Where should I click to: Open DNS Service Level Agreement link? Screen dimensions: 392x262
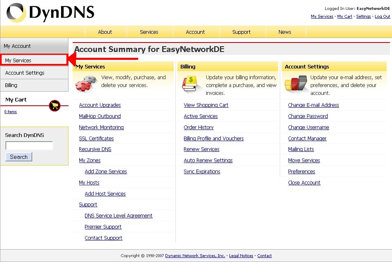click(118, 216)
